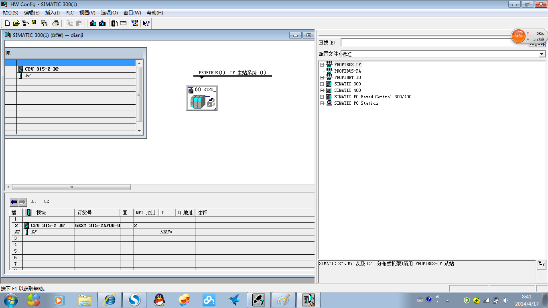Expand SIMATIC PC Based Control 300/400 node
This screenshot has width=548, height=308.
322,97
